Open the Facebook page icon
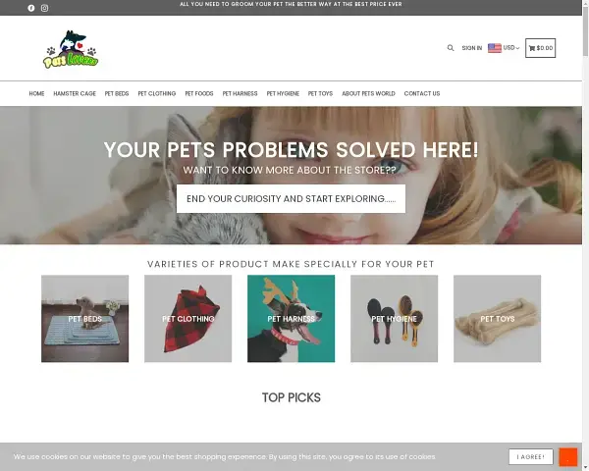589x471 pixels. [31, 8]
